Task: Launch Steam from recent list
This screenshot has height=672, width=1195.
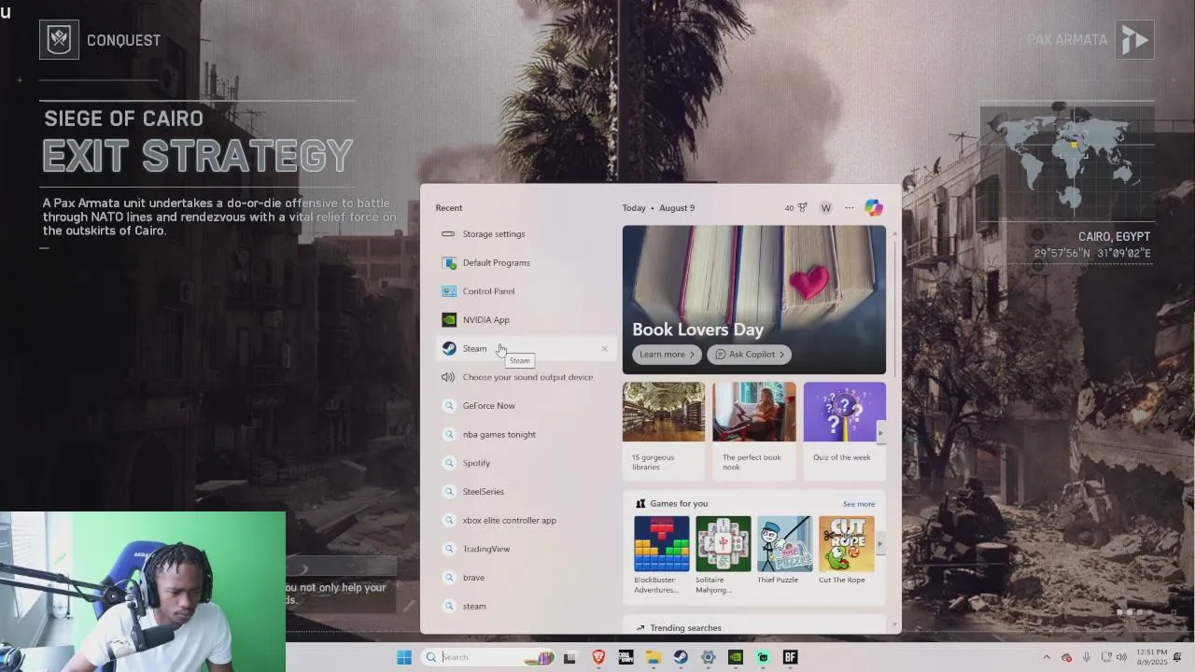Action: [525, 349]
